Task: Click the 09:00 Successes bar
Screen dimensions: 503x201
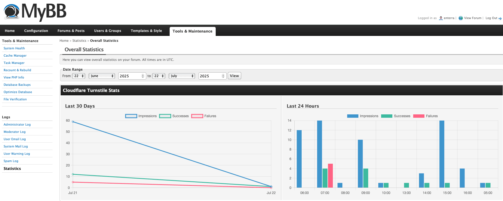Action: [x=366, y=178]
